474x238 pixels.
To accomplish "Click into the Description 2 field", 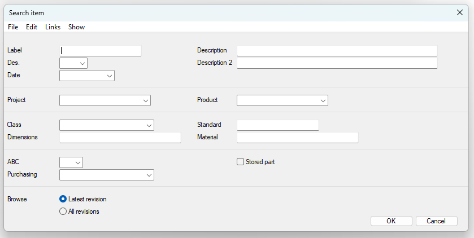I will pos(337,63).
